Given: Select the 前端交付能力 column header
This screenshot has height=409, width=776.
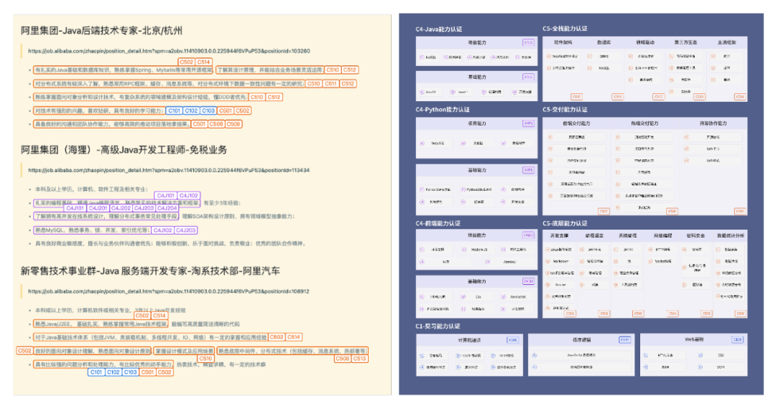Looking at the screenshot, I should pos(576,123).
